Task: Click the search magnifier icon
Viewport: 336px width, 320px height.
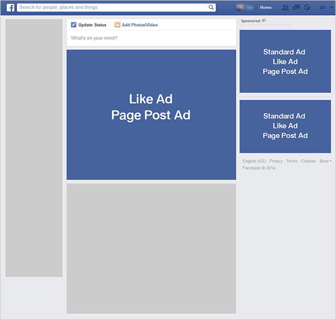Action: [x=211, y=7]
